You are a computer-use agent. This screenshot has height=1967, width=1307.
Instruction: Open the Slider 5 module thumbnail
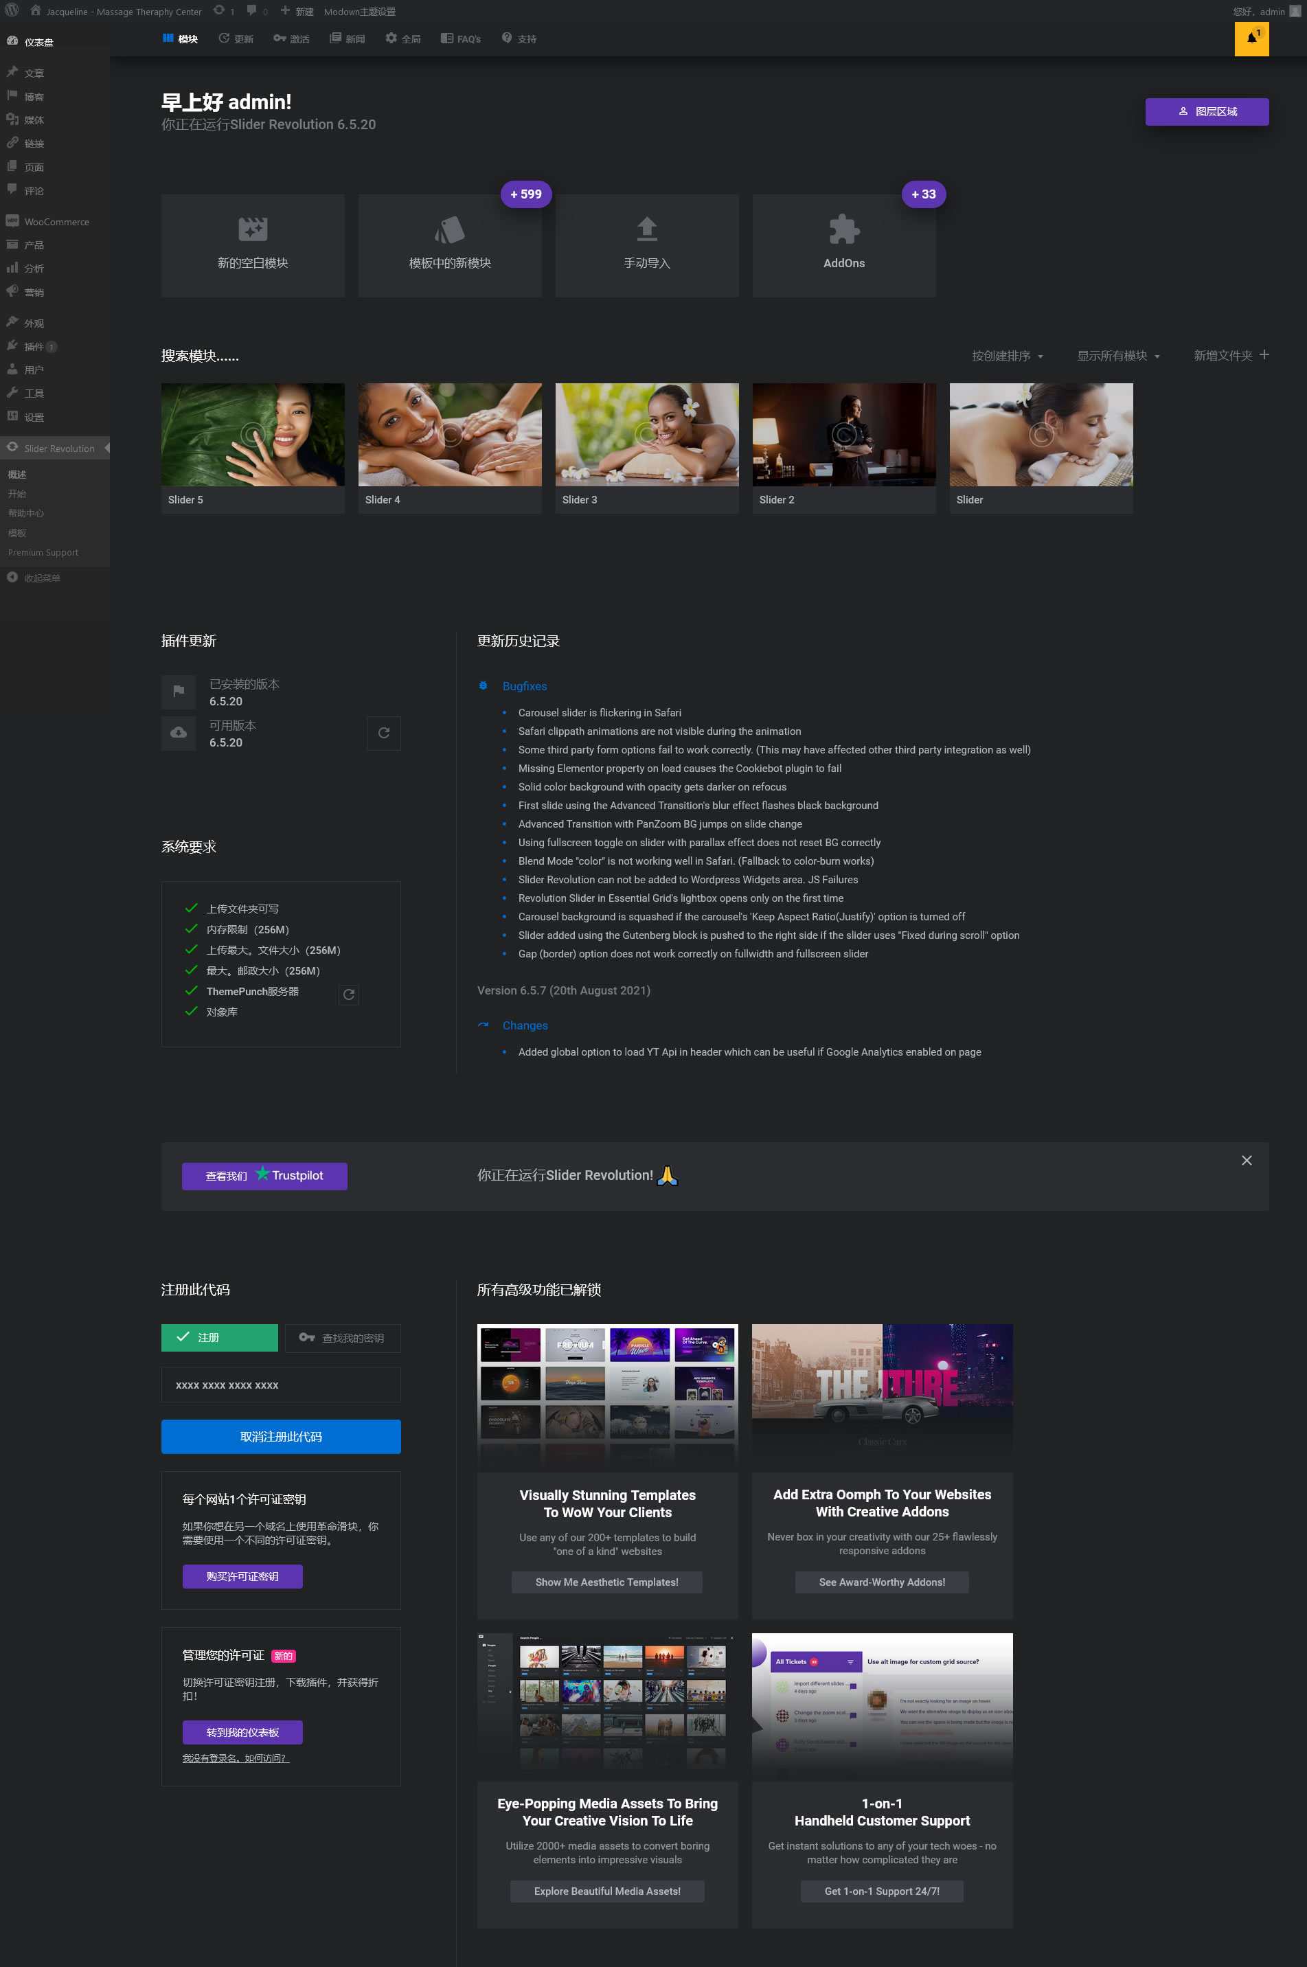pyautogui.click(x=253, y=435)
